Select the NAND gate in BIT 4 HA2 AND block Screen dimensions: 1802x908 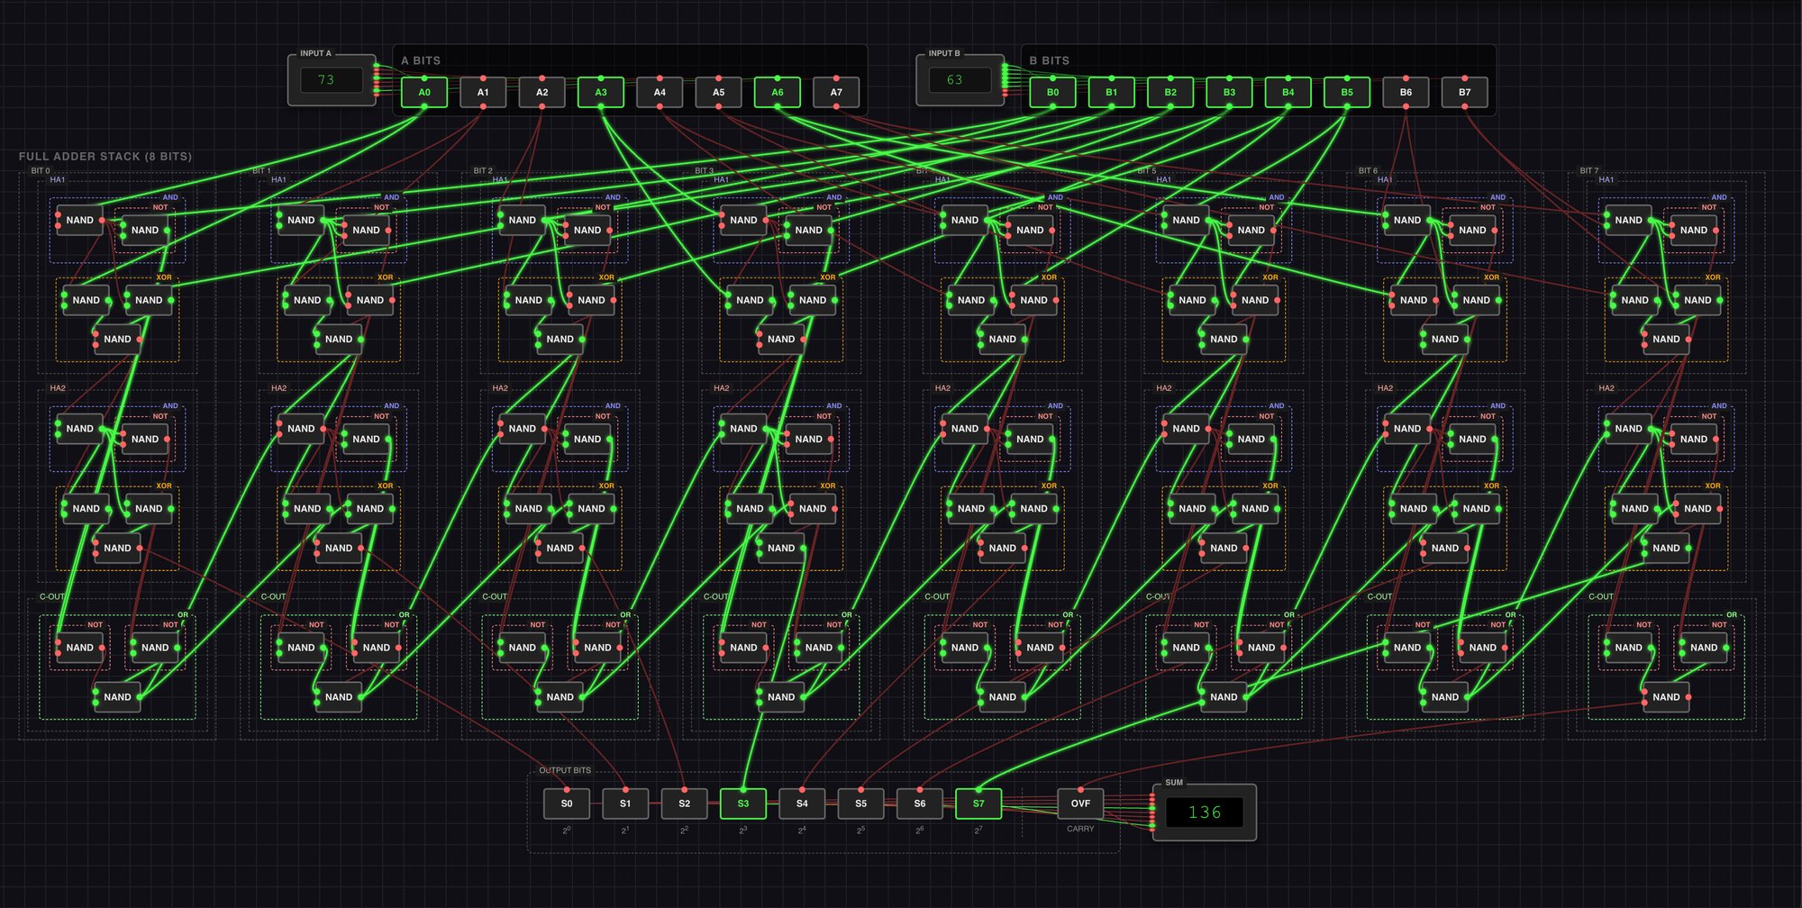click(964, 429)
